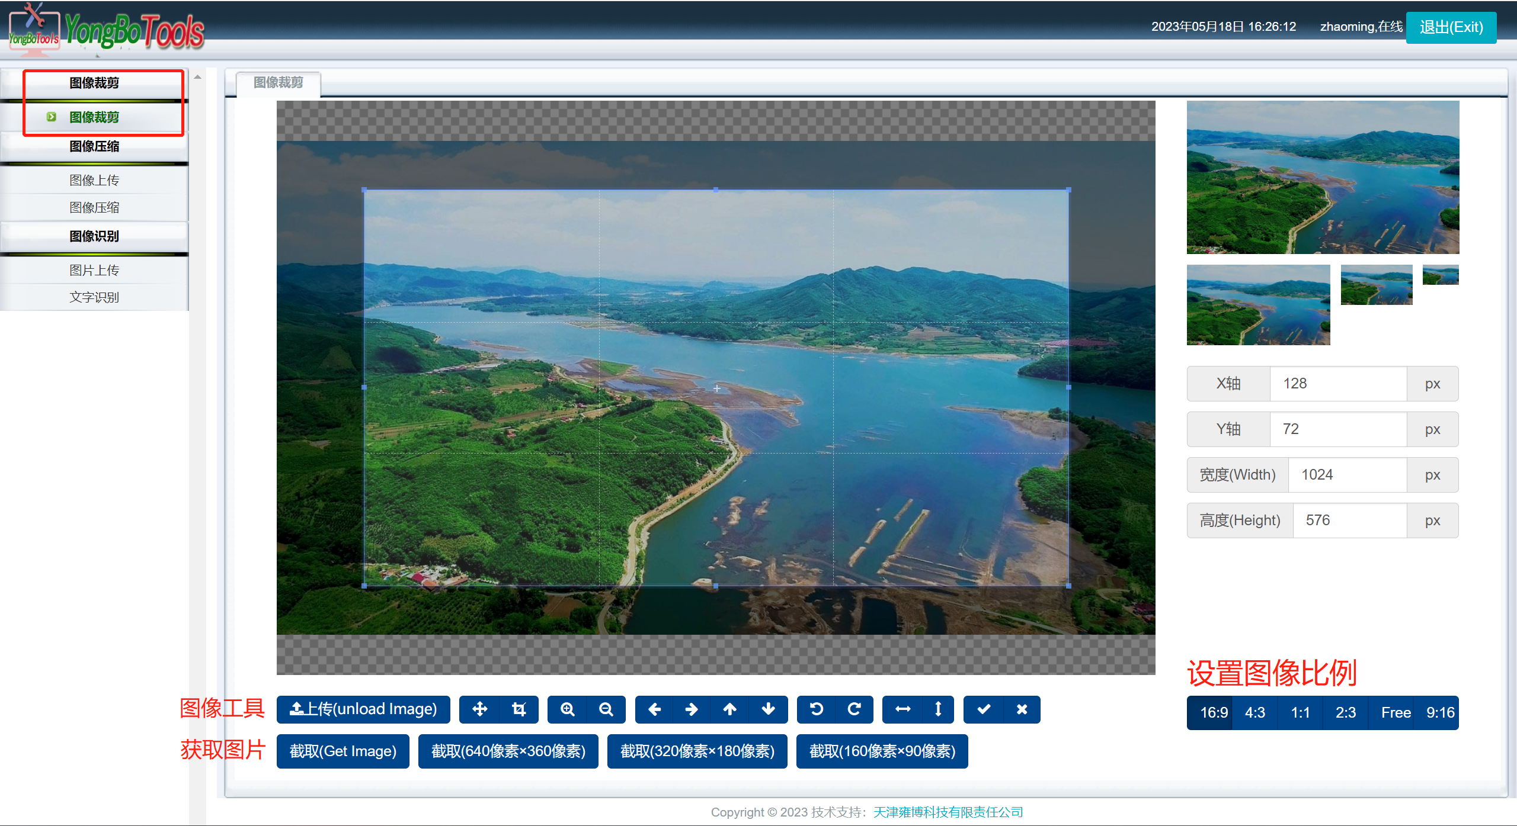Flip image vertically

[x=937, y=709]
